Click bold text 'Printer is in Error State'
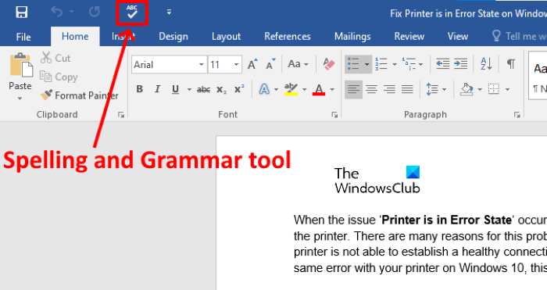This screenshot has width=547, height=290. [x=447, y=220]
